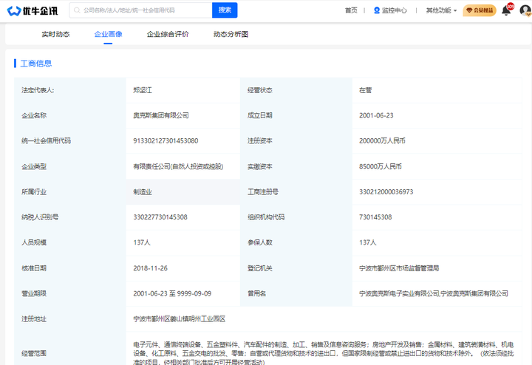Click legal representative name 郑坚江

pos(143,90)
